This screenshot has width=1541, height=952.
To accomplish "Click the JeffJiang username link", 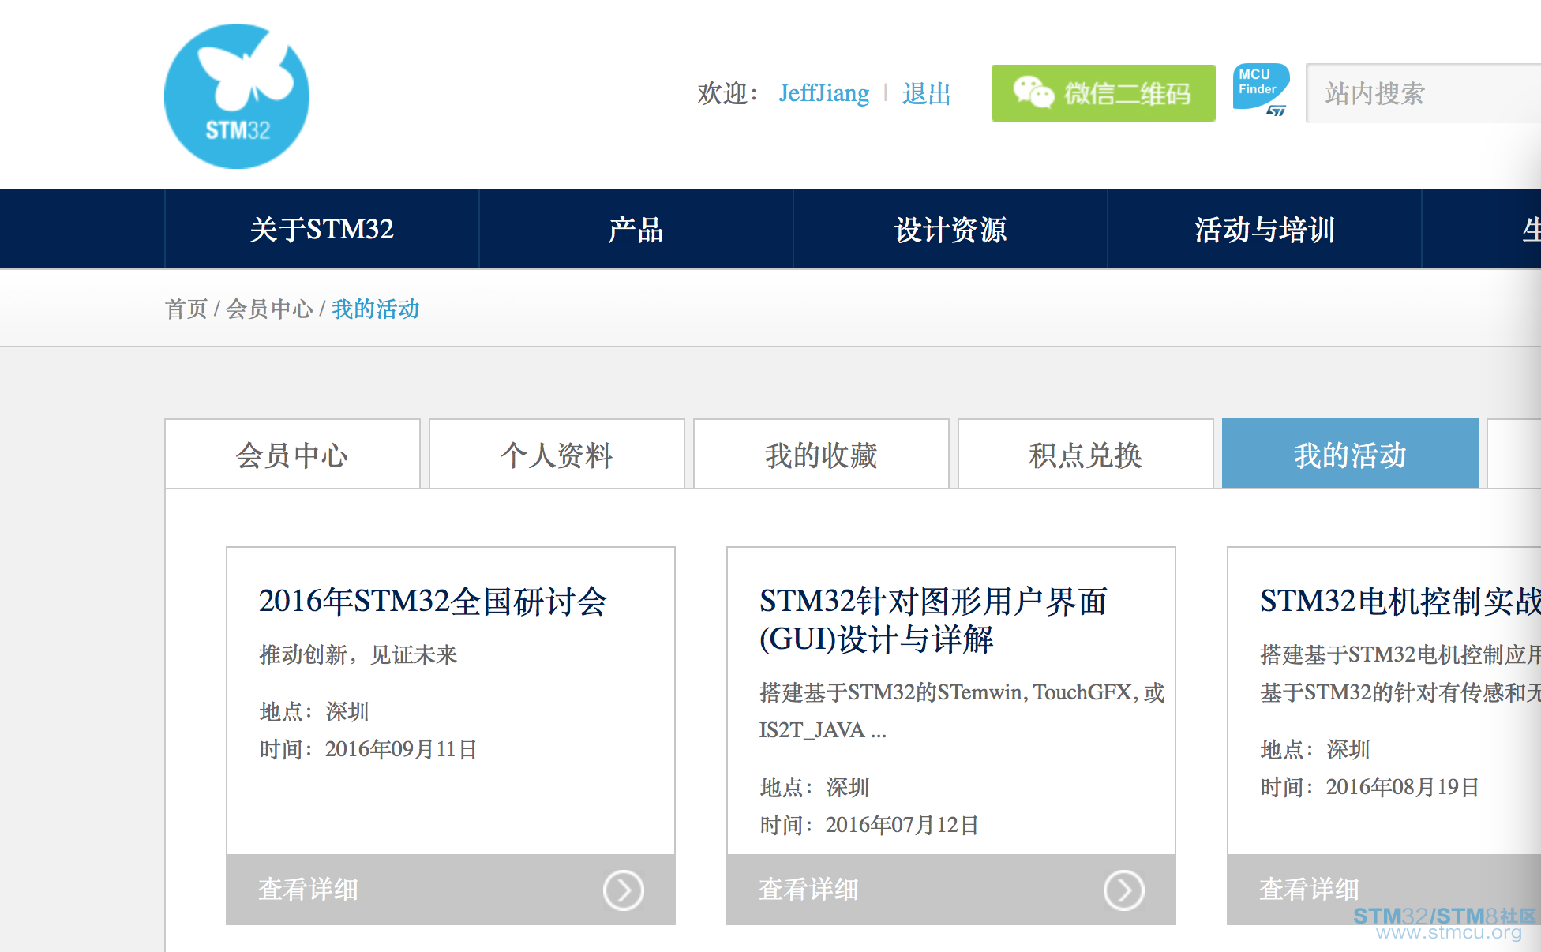I will [x=823, y=93].
